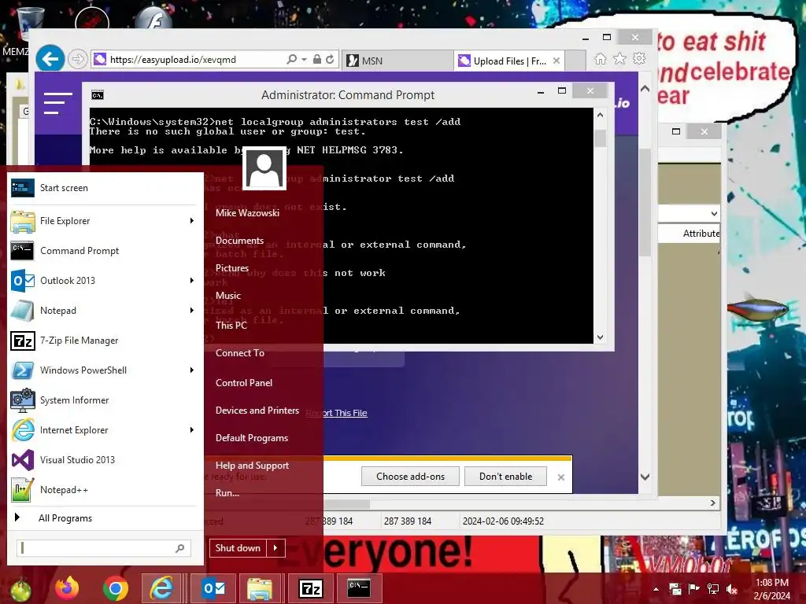Click the Windows PowerShell icon in start menu
The height and width of the screenshot is (604, 806).
tap(23, 370)
